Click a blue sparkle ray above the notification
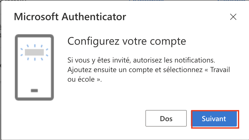 coord(34,45)
